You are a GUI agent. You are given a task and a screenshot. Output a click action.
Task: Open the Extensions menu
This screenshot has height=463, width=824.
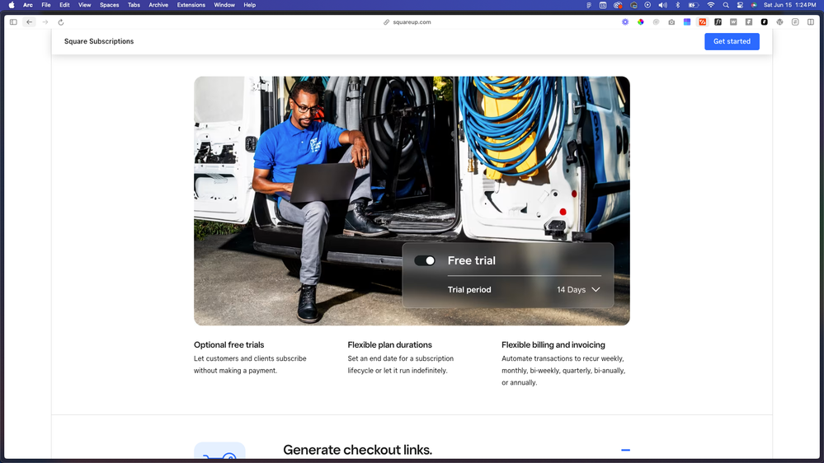(191, 5)
